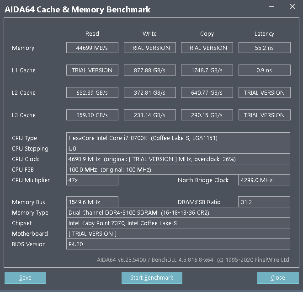Click the Latency column header
303x292 pixels.
point(264,34)
